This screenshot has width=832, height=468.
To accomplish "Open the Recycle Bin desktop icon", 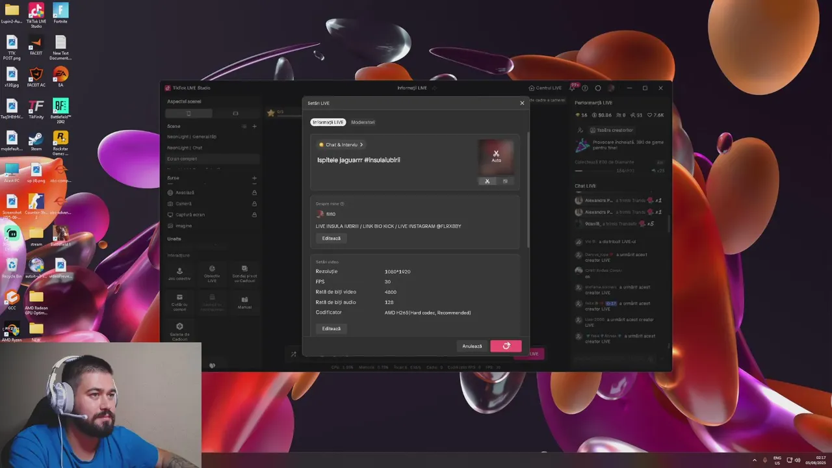I will [12, 268].
